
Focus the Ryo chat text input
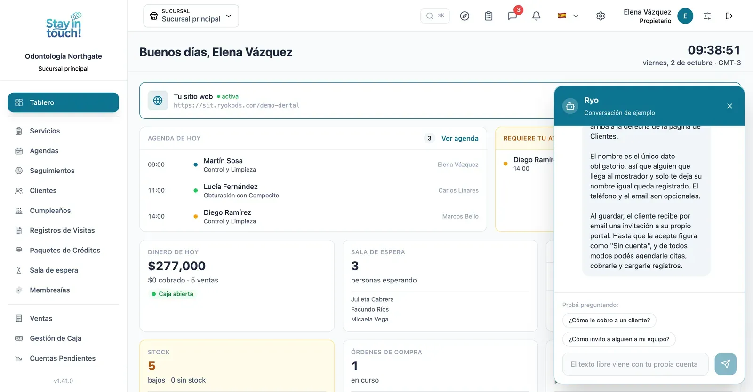pyautogui.click(x=635, y=364)
